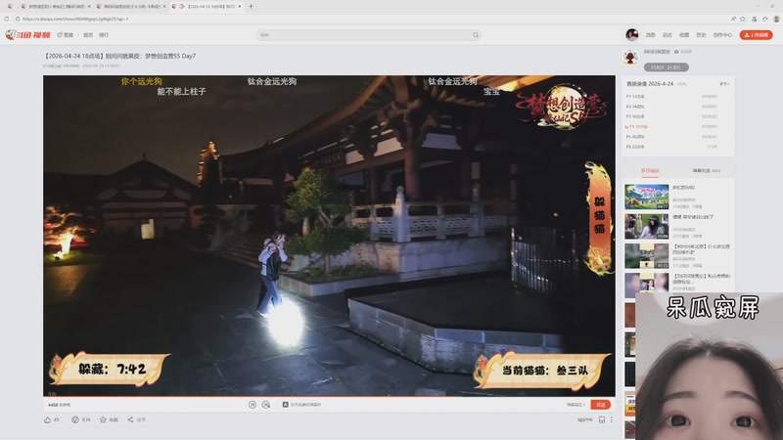Viewport: 783px width, 440px height.
Task: Click the gray followed-count button
Action: pyautogui.click(x=667, y=66)
